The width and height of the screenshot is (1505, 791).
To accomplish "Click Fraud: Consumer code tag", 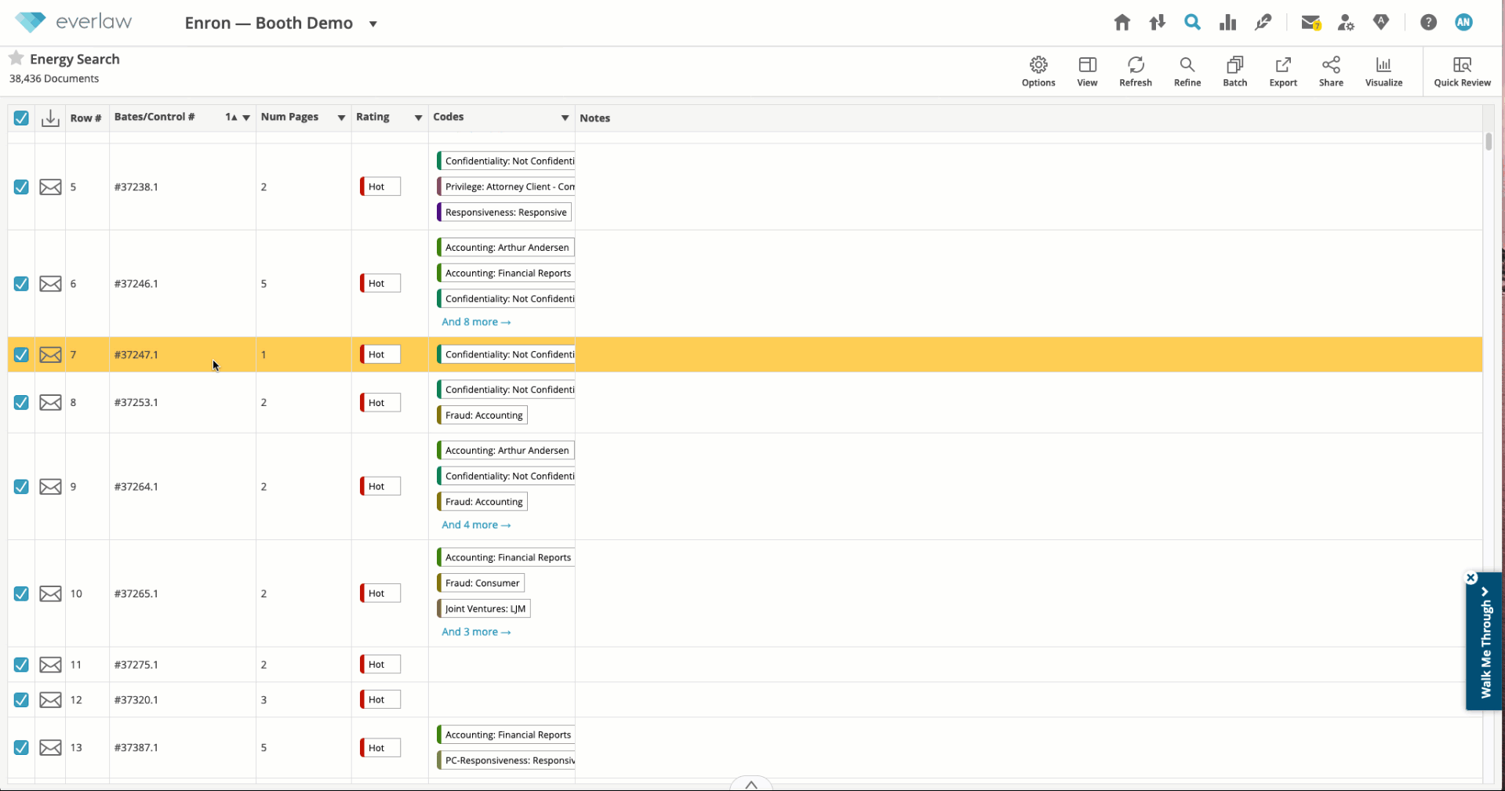I will click(x=481, y=582).
